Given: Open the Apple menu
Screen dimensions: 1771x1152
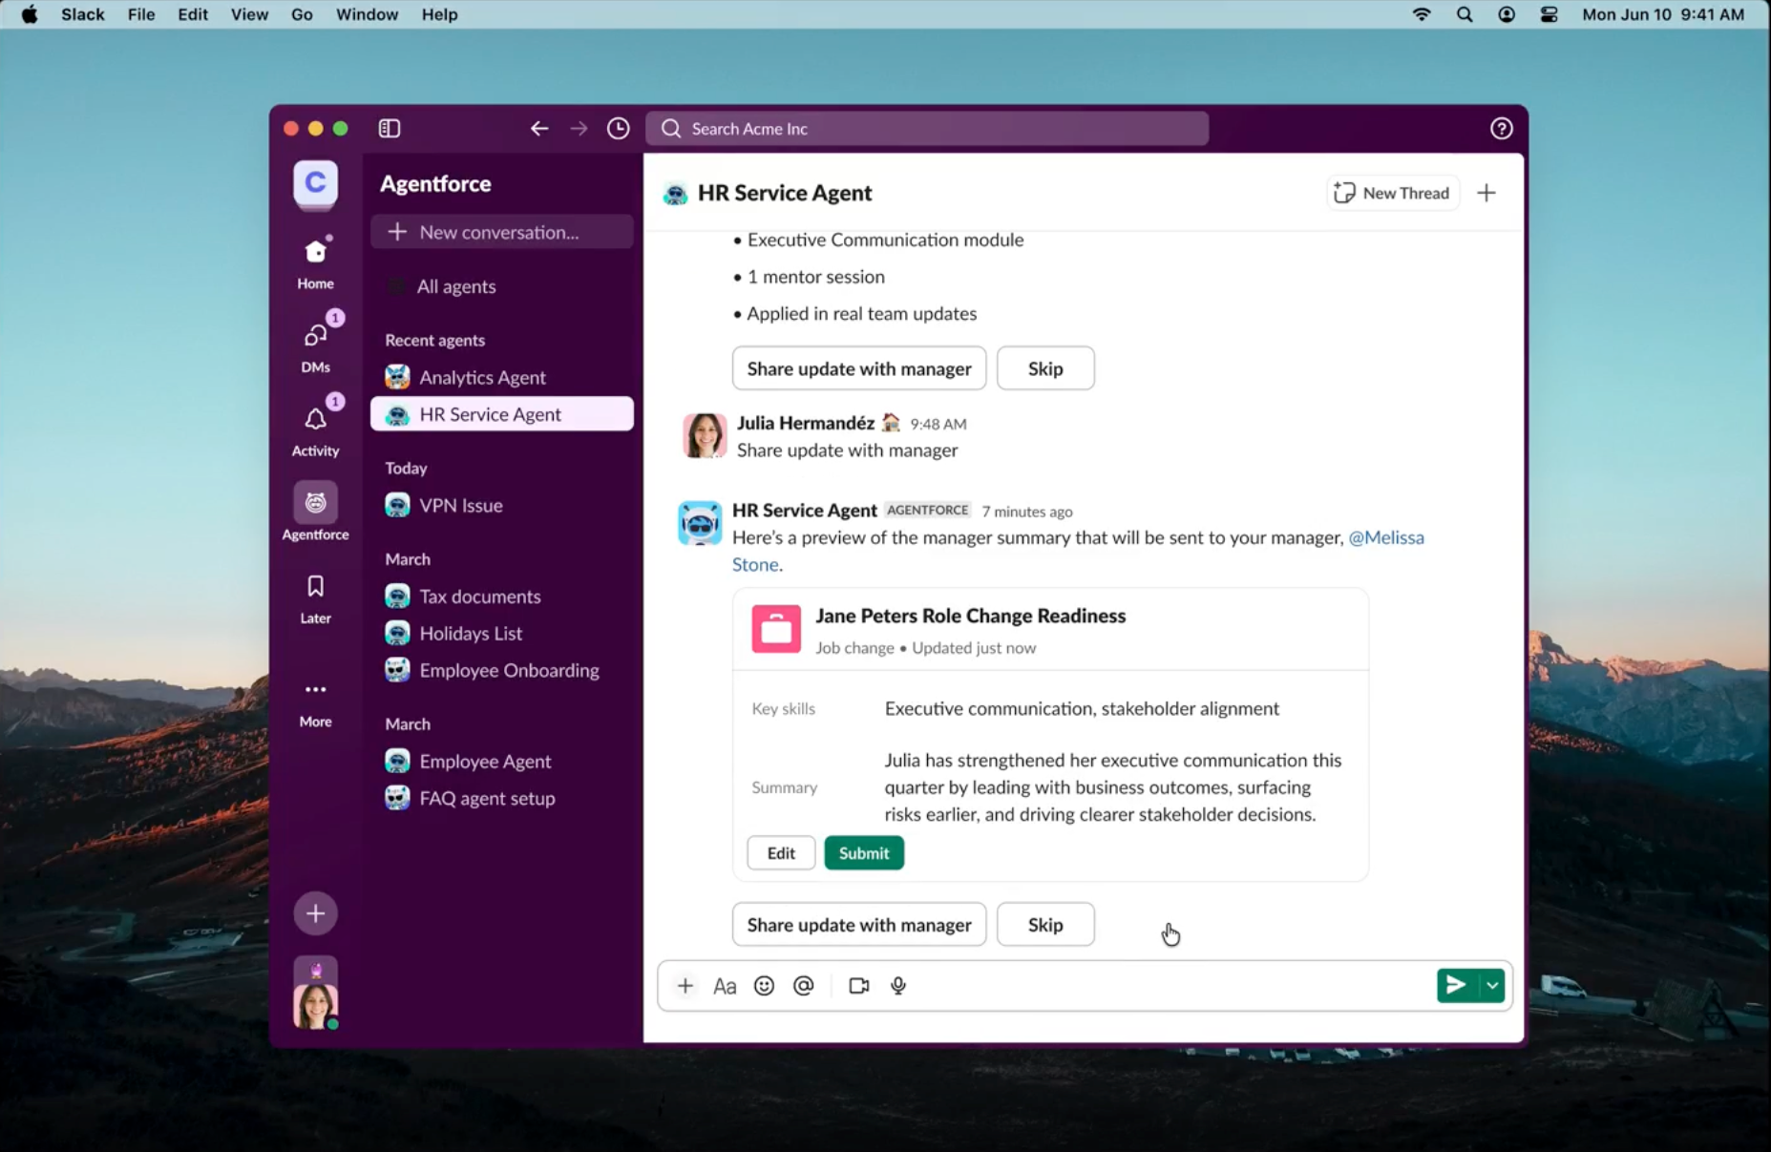Looking at the screenshot, I should [30, 14].
